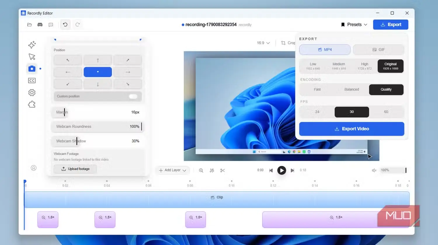Click the zoom magnifier tool above timeline
Image resolution: width=438 pixels, height=245 pixels.
click(201, 170)
